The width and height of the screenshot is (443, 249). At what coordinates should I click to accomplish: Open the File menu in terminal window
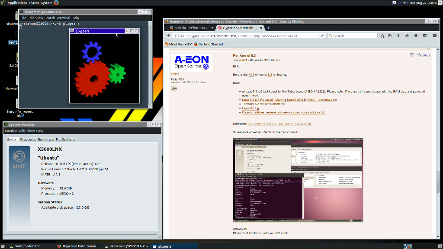23,18
